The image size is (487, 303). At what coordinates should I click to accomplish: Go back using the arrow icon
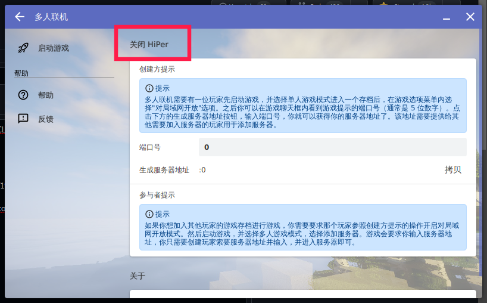click(x=20, y=17)
